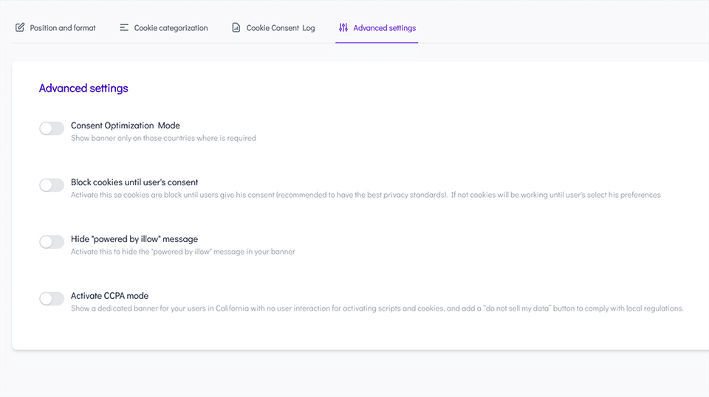Enable the Consent Optimization Mode toggle
This screenshot has height=397, width=709.
[x=52, y=128]
